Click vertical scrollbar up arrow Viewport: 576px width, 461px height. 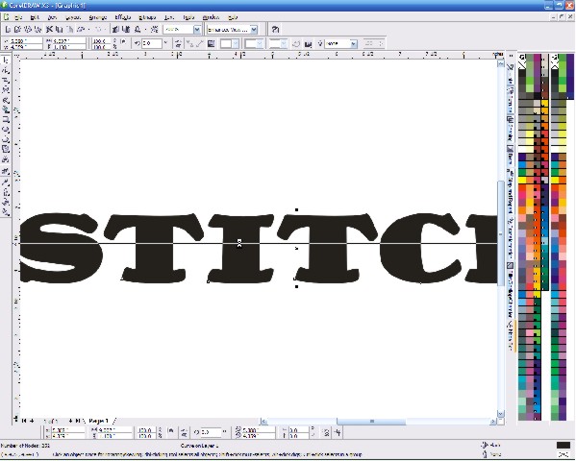pos(500,63)
